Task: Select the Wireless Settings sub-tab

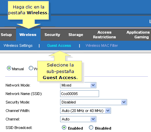Action: (x=18, y=45)
